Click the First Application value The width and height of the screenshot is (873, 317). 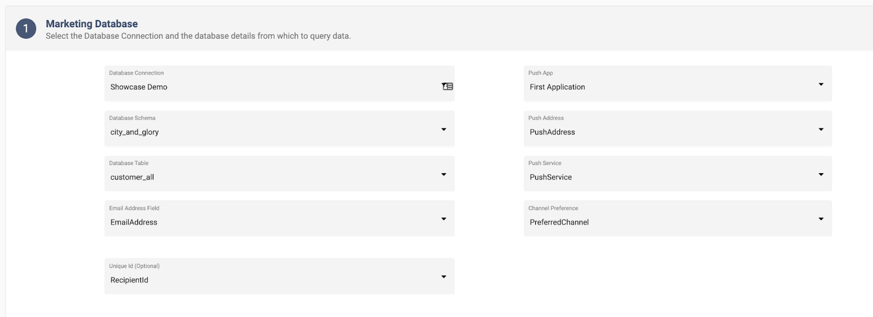tap(557, 87)
